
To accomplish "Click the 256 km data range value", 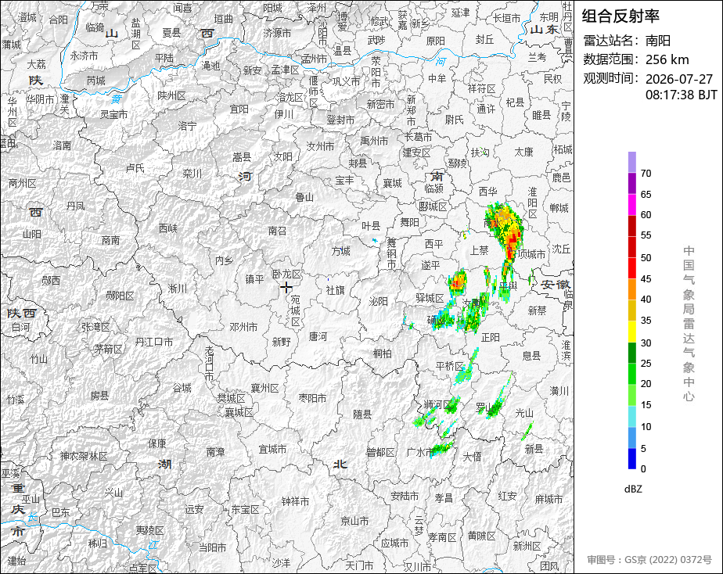I will point(667,59).
